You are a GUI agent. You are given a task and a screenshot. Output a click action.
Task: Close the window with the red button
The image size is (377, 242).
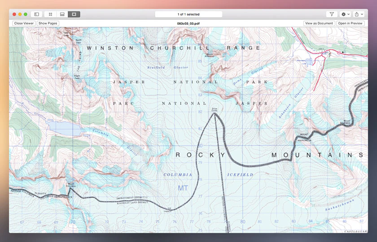point(14,14)
